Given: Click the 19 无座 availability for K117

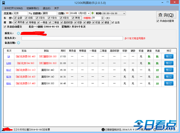Looking at the screenshot, I should tap(157, 70).
